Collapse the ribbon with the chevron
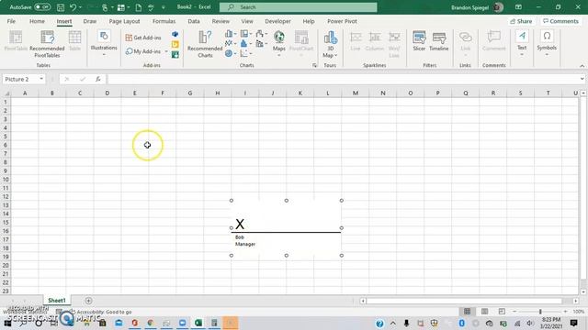 coord(582,66)
